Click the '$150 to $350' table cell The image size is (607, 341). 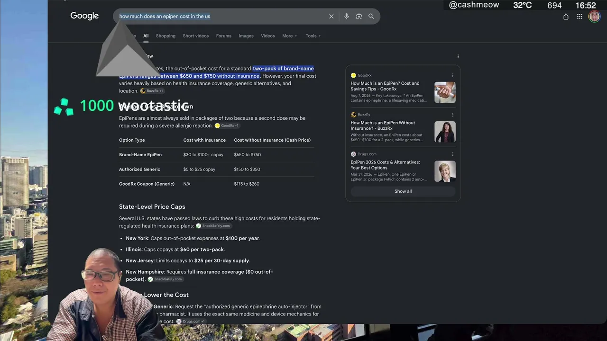247,170
